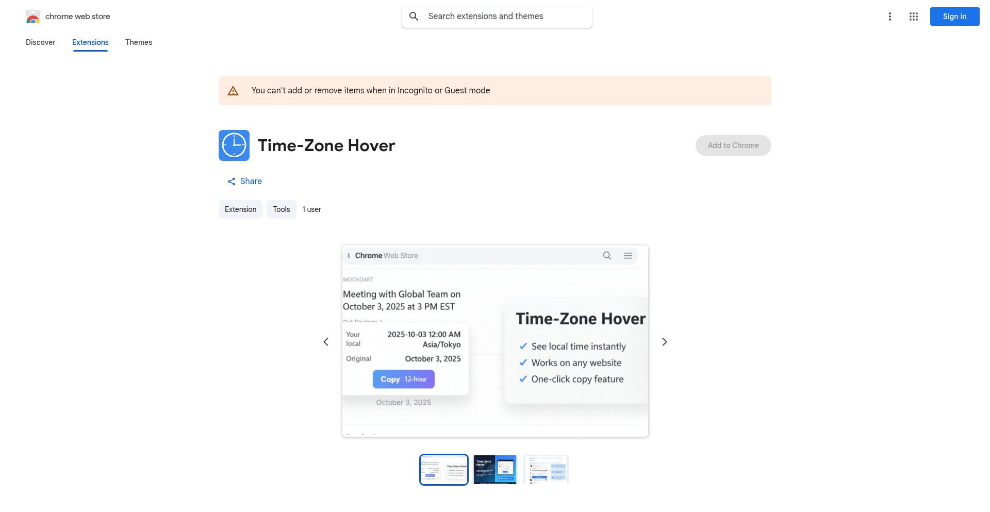This screenshot has width=990, height=512.
Task: Open the Extensions tab
Action: click(x=90, y=42)
